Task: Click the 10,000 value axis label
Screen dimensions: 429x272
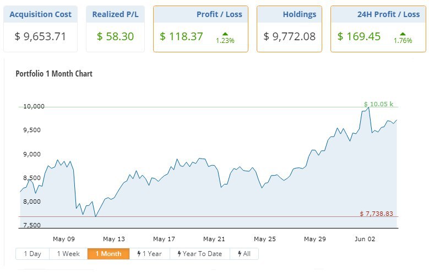Action: [33, 106]
